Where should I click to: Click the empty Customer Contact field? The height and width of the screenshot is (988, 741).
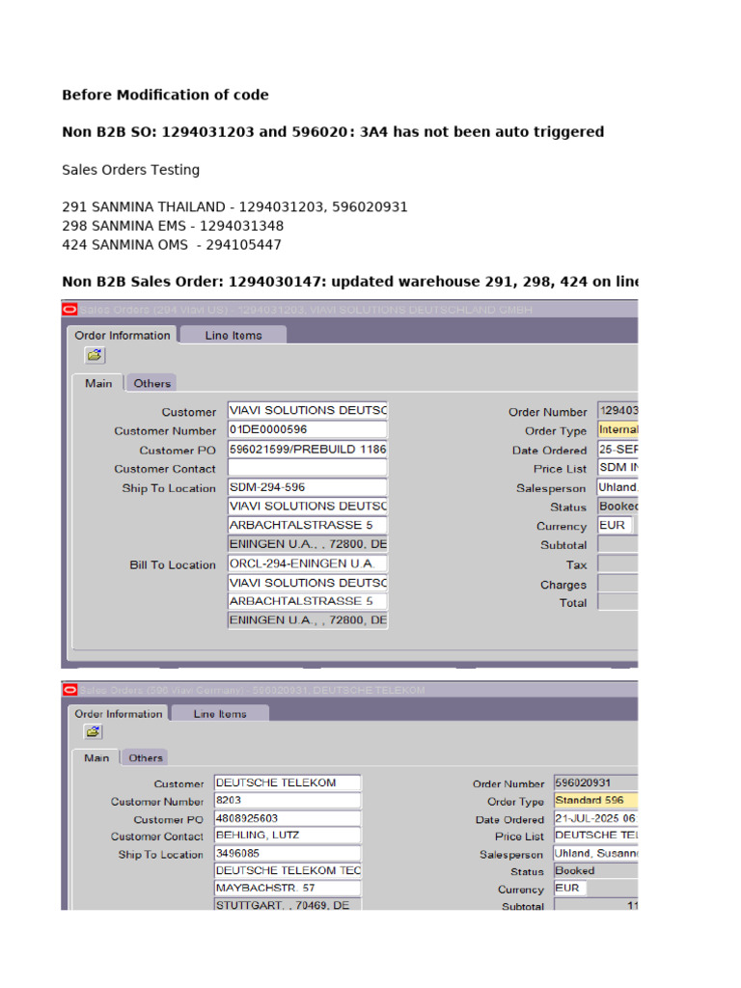[308, 468]
